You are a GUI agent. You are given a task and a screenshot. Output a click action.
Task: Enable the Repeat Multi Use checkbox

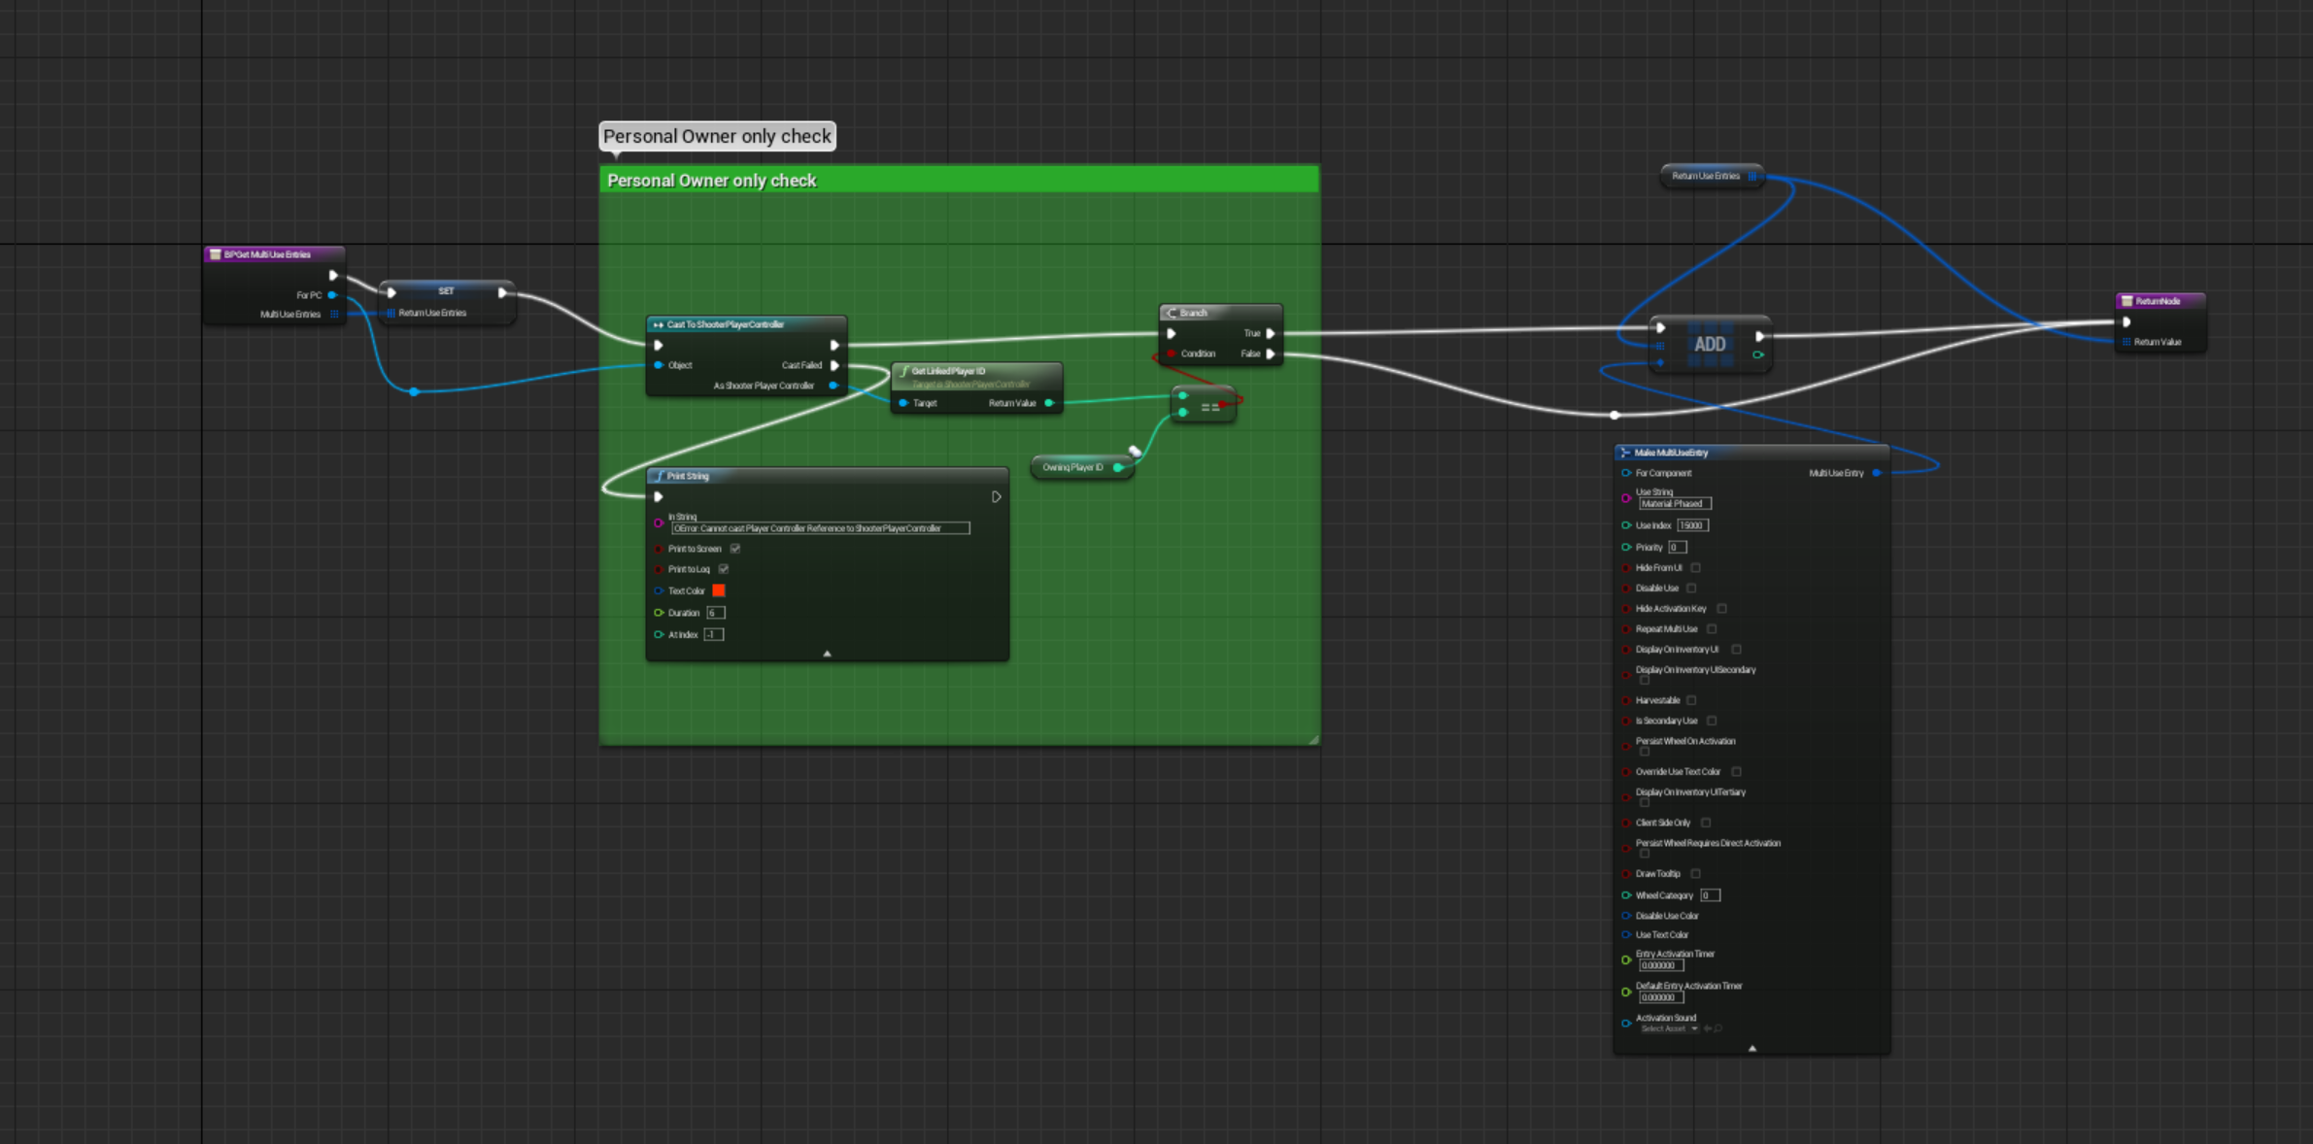point(1712,629)
